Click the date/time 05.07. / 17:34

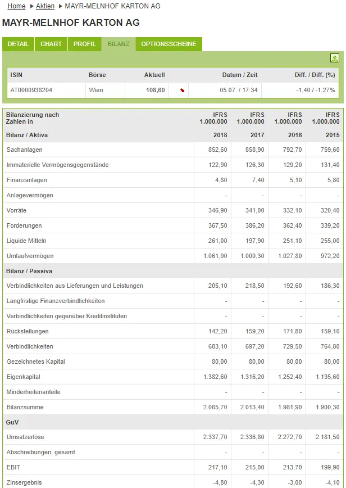click(x=239, y=91)
